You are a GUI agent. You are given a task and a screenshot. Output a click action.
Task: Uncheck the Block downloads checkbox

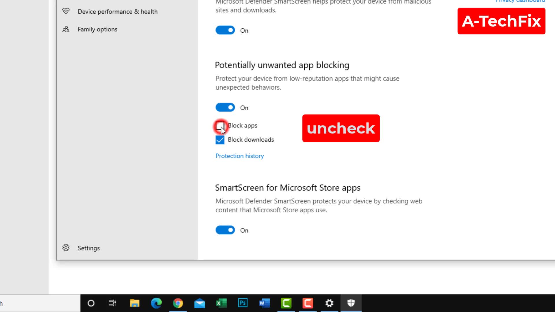click(220, 140)
